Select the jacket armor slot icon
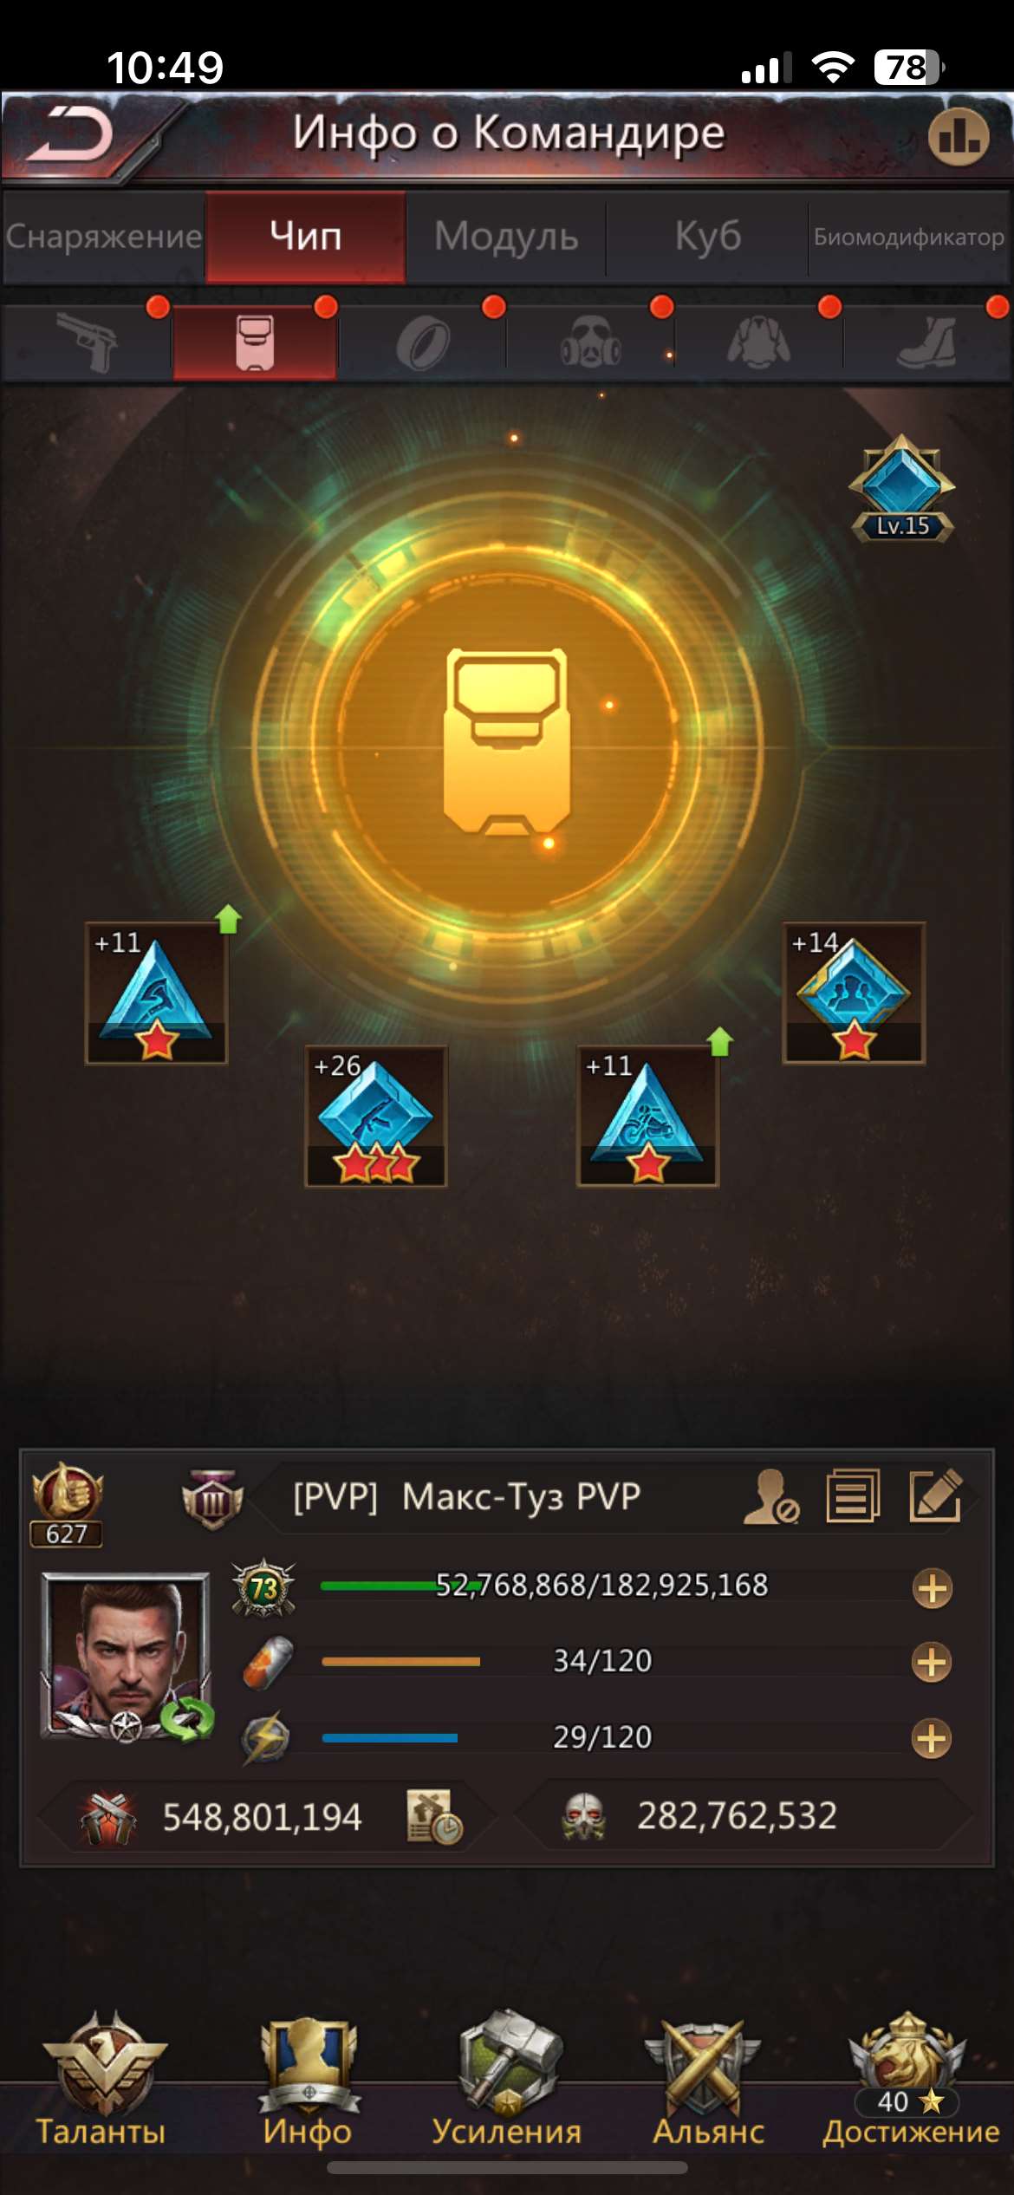 pos(759,342)
